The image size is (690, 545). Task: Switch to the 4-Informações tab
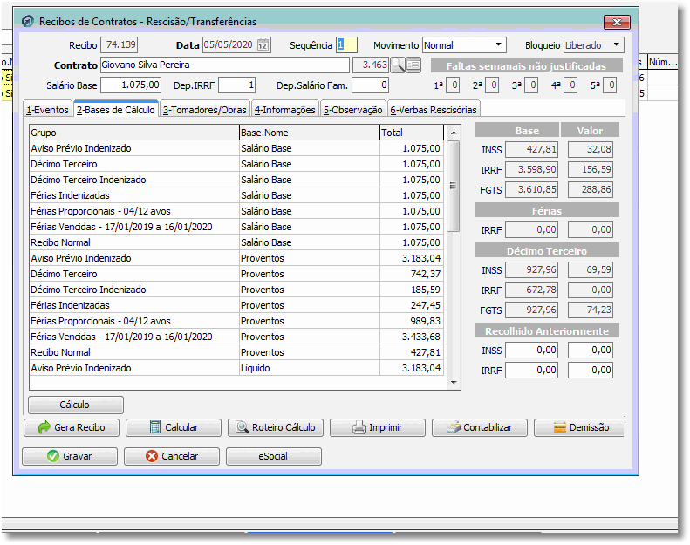(x=285, y=110)
